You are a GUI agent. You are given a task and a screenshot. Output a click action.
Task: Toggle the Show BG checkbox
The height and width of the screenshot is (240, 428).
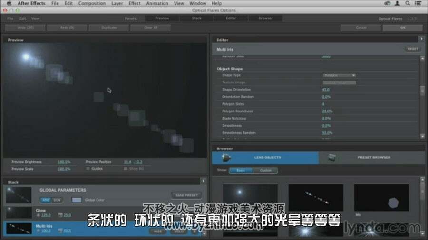pos(126,169)
